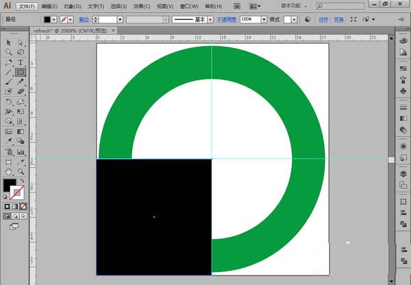Select the Magic Wand tool
411x285 pixels.
pos(8,52)
